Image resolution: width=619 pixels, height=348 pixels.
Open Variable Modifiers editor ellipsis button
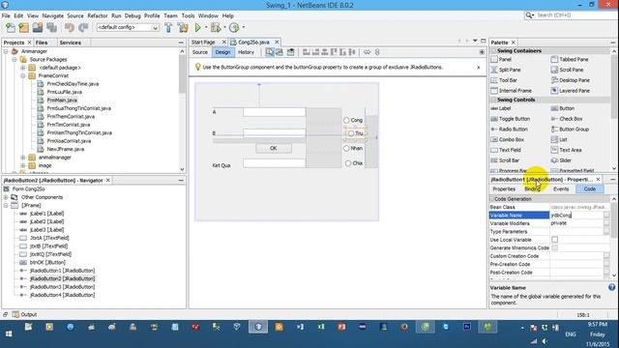pyautogui.click(x=606, y=223)
